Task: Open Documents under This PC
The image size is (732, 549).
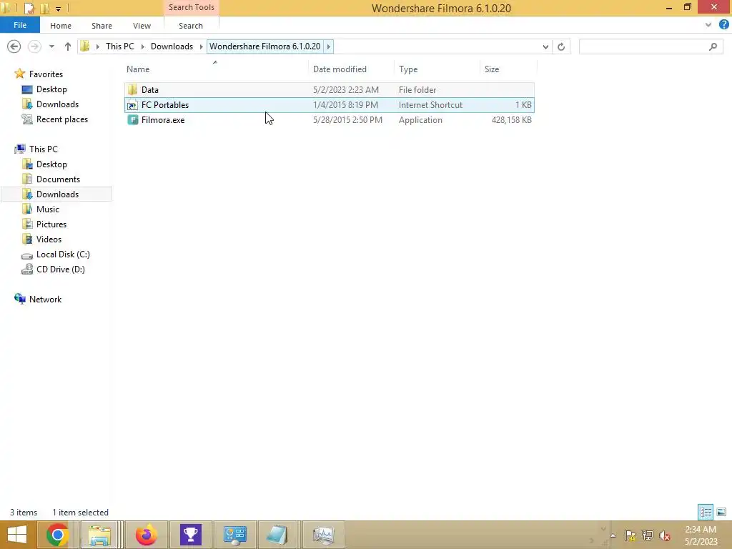Action: point(58,179)
